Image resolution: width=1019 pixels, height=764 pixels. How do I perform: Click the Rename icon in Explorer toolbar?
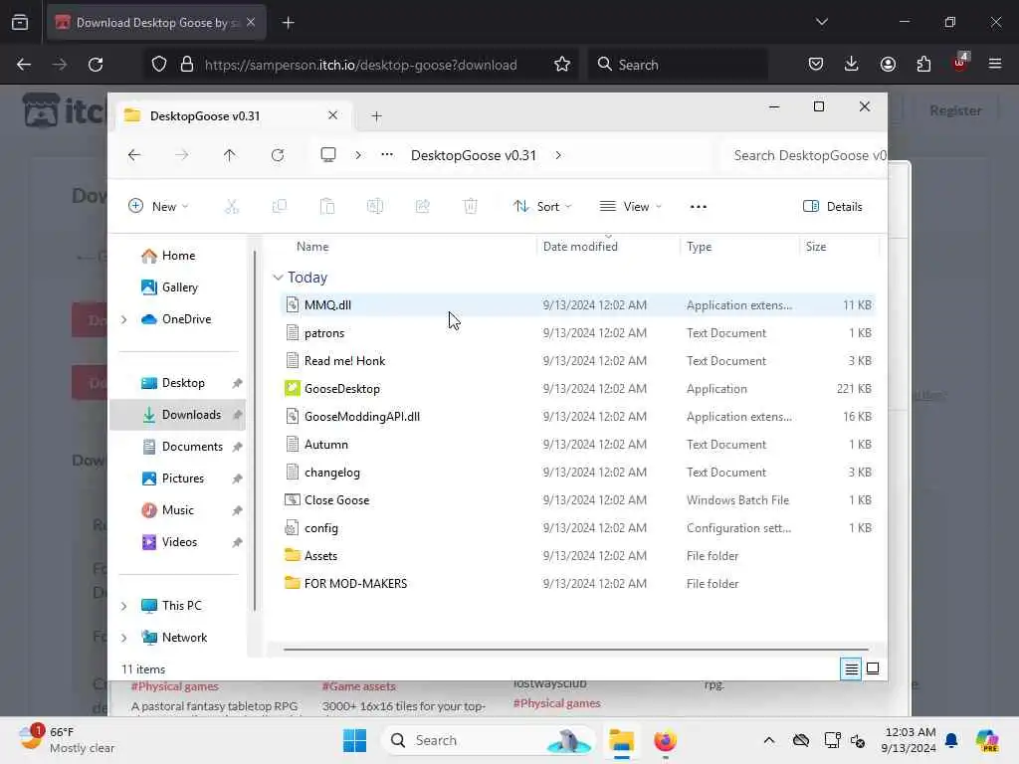(x=375, y=207)
